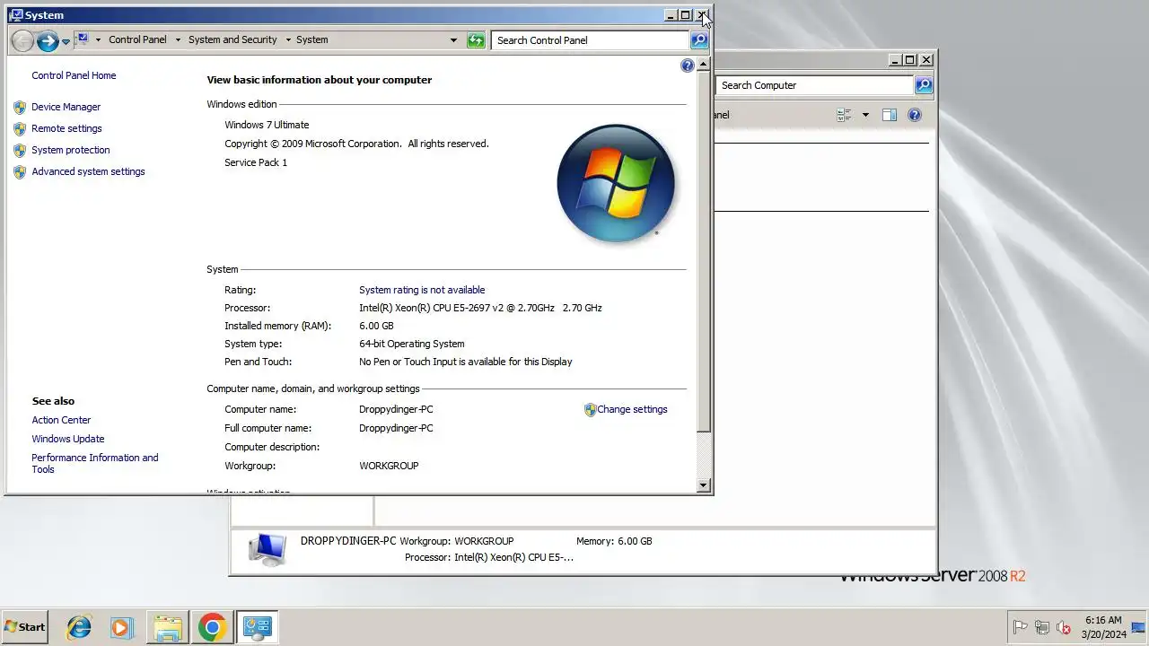The width and height of the screenshot is (1149, 646).
Task: Click the Control Panel search magnifier button
Action: [699, 40]
